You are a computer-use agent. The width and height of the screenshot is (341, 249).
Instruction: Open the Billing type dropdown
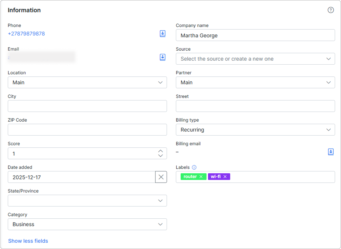point(255,130)
